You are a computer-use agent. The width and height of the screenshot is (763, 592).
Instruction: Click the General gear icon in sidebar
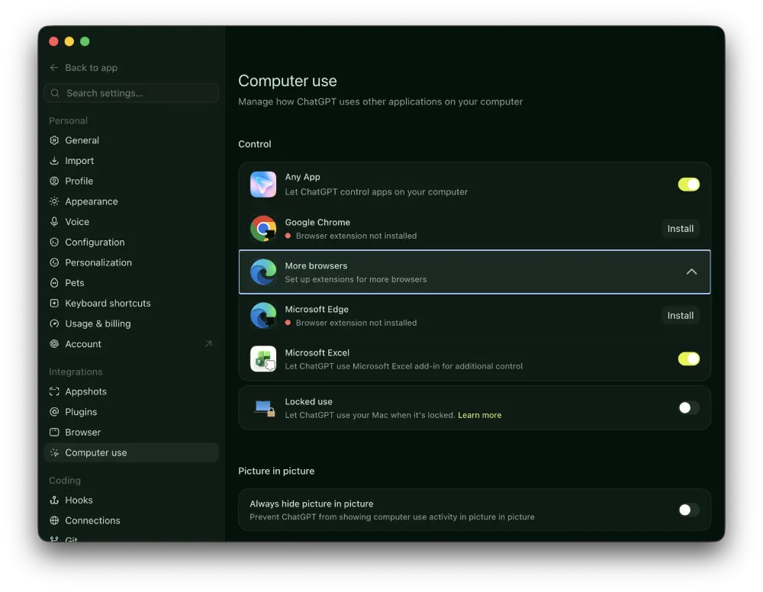coord(54,140)
